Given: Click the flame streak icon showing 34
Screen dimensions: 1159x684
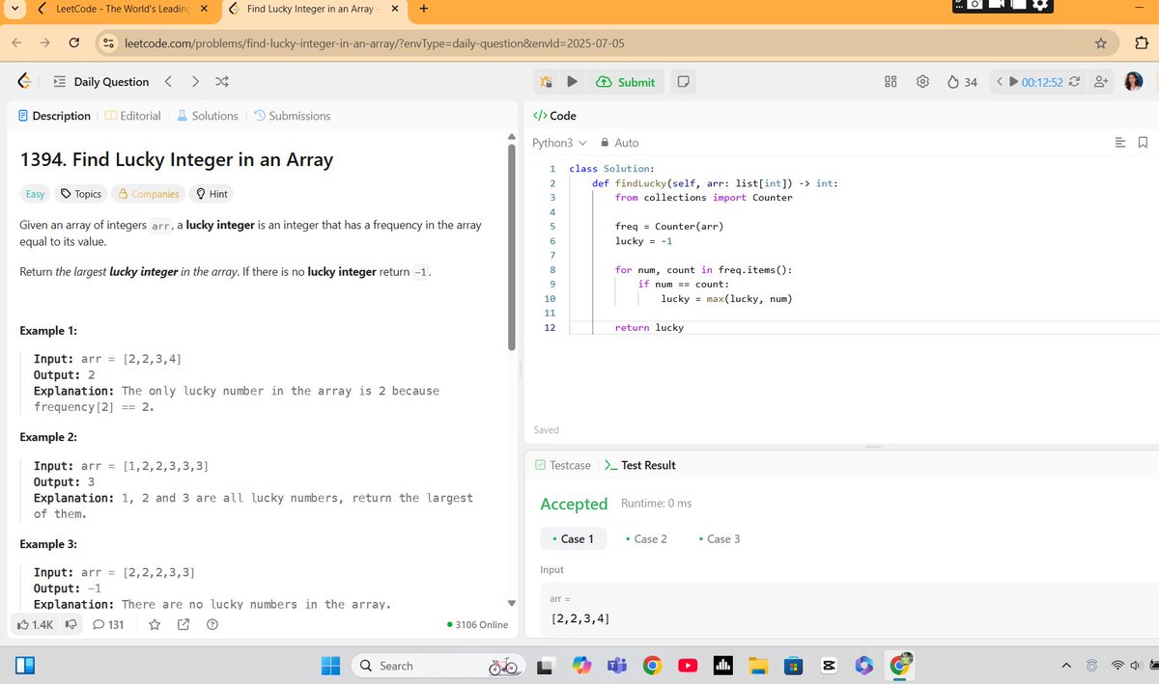Looking at the screenshot, I should 954,82.
